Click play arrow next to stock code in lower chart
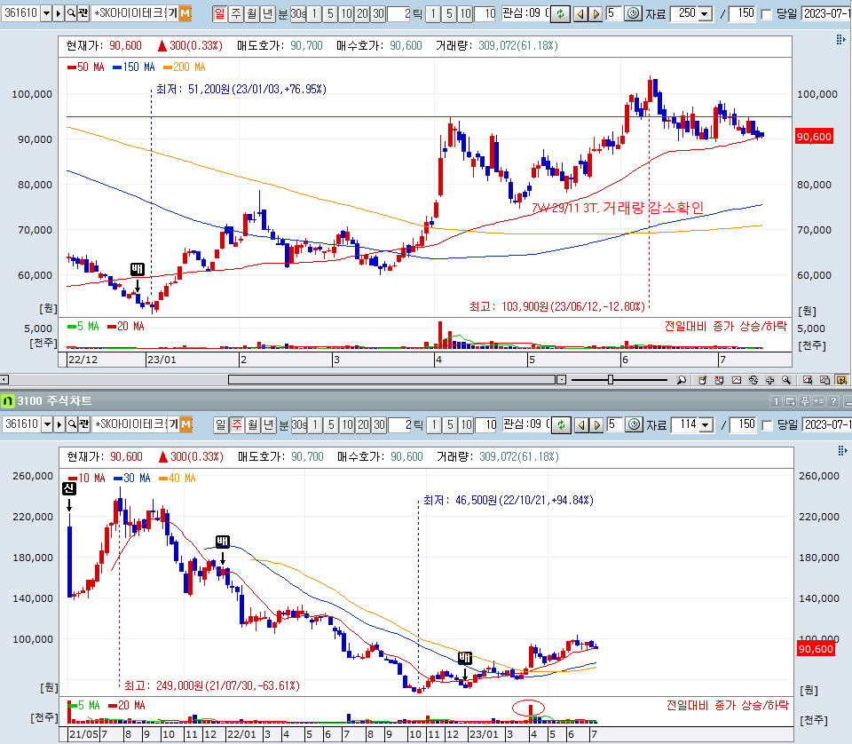Screen dimensions: 852x744 click(x=59, y=424)
